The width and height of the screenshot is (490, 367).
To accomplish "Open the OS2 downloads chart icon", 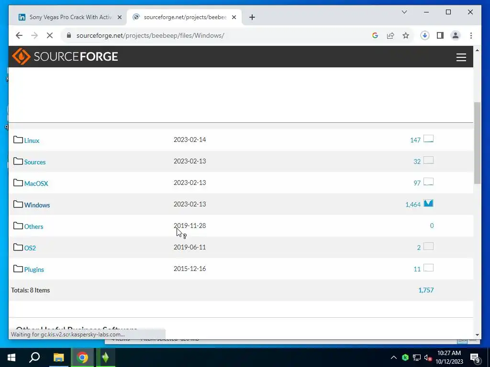I will pyautogui.click(x=428, y=247).
